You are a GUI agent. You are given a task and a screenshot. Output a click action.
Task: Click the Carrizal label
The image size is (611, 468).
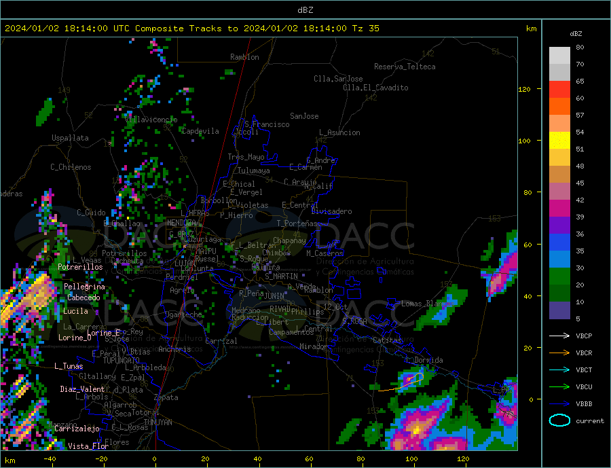[221, 341]
